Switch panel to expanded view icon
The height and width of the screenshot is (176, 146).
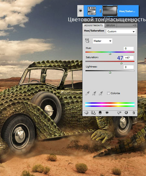click(93, 113)
